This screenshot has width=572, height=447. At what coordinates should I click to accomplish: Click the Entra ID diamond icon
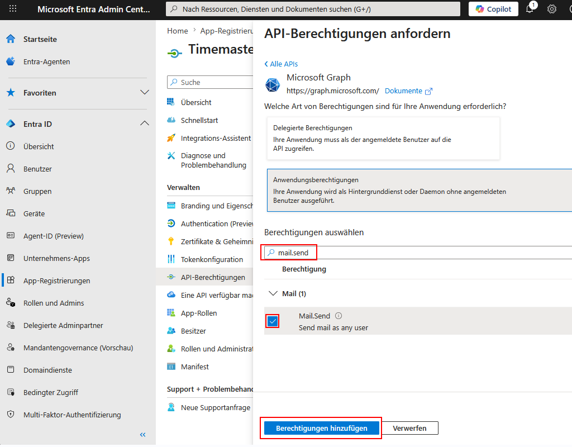click(11, 123)
